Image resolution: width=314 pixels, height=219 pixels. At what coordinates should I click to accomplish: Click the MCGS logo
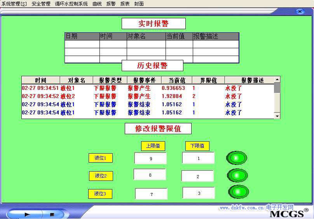[286, 214]
